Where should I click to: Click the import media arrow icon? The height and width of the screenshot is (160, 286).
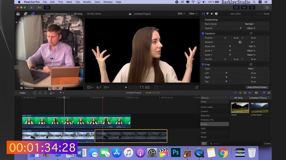31,8
